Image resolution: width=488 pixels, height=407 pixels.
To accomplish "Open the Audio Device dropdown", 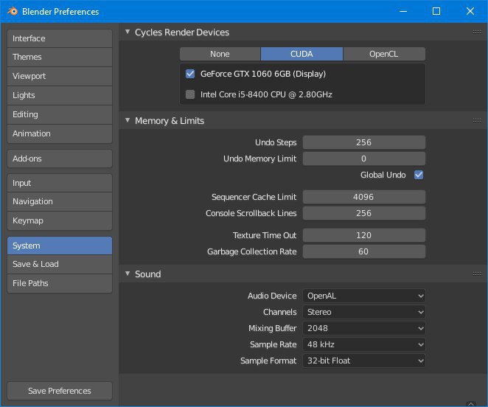I will 364,296.
